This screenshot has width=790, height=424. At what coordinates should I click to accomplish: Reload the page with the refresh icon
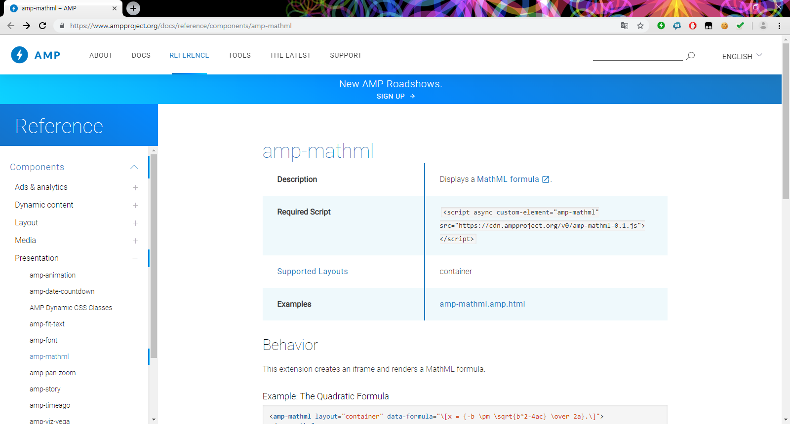point(42,26)
